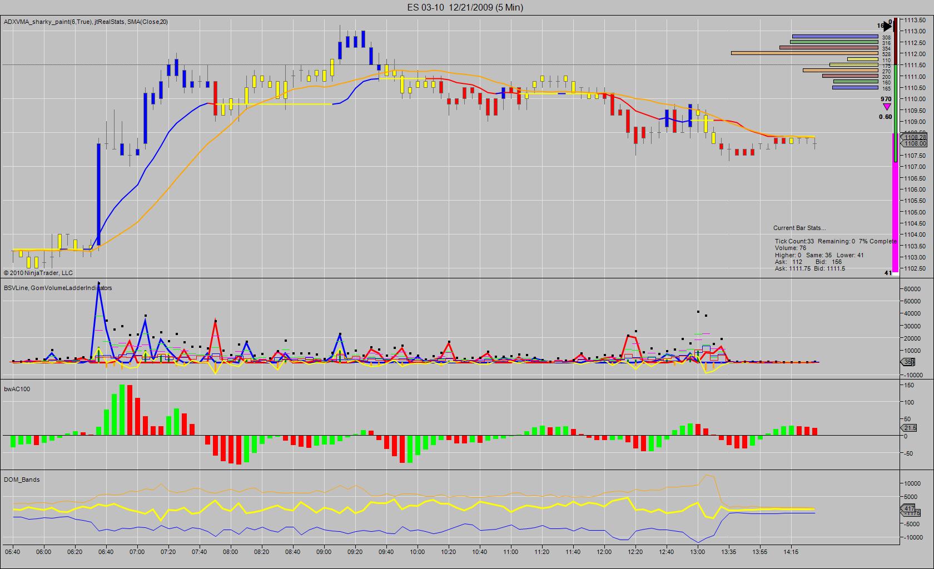The width and height of the screenshot is (934, 569).
Task: Click the 06:40 time axis label
Action: point(106,552)
